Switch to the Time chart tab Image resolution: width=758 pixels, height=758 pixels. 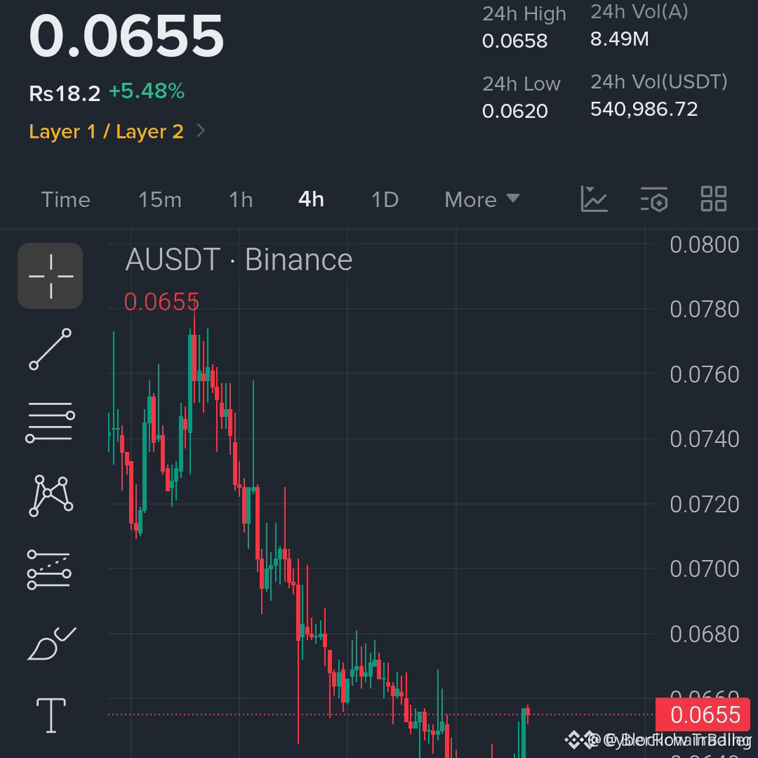click(66, 199)
